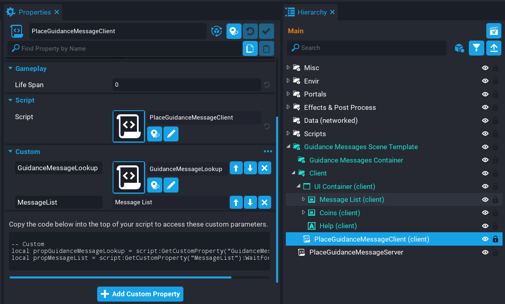
Task: Open the Custom section three-dots menu
Action: click(268, 152)
